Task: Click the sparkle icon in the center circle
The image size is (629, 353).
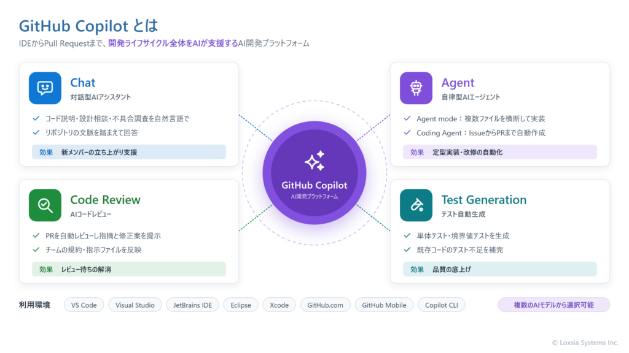Action: pos(314,161)
